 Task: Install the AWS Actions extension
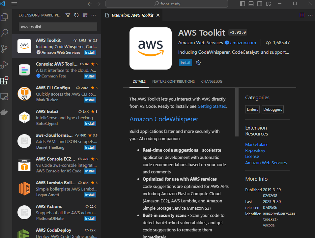pyautogui.click(x=90, y=219)
